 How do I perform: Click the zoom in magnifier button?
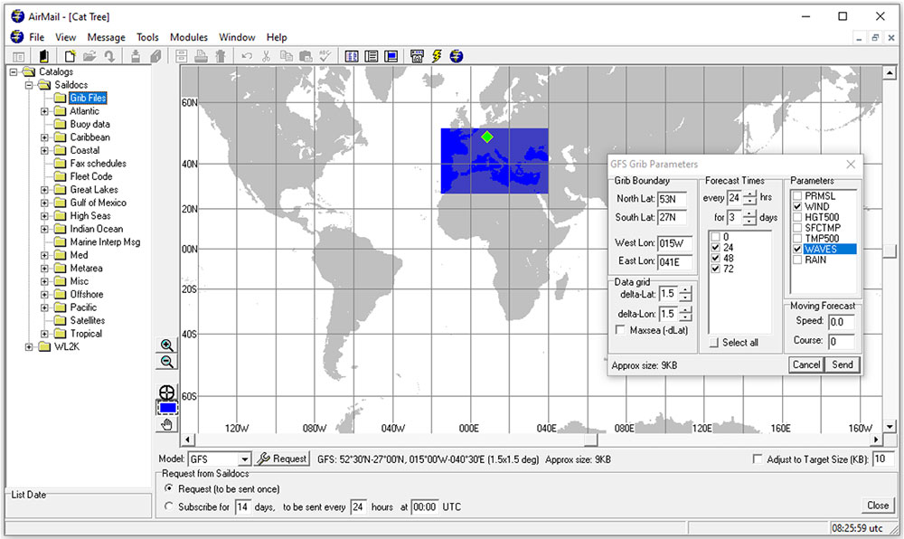coord(166,345)
